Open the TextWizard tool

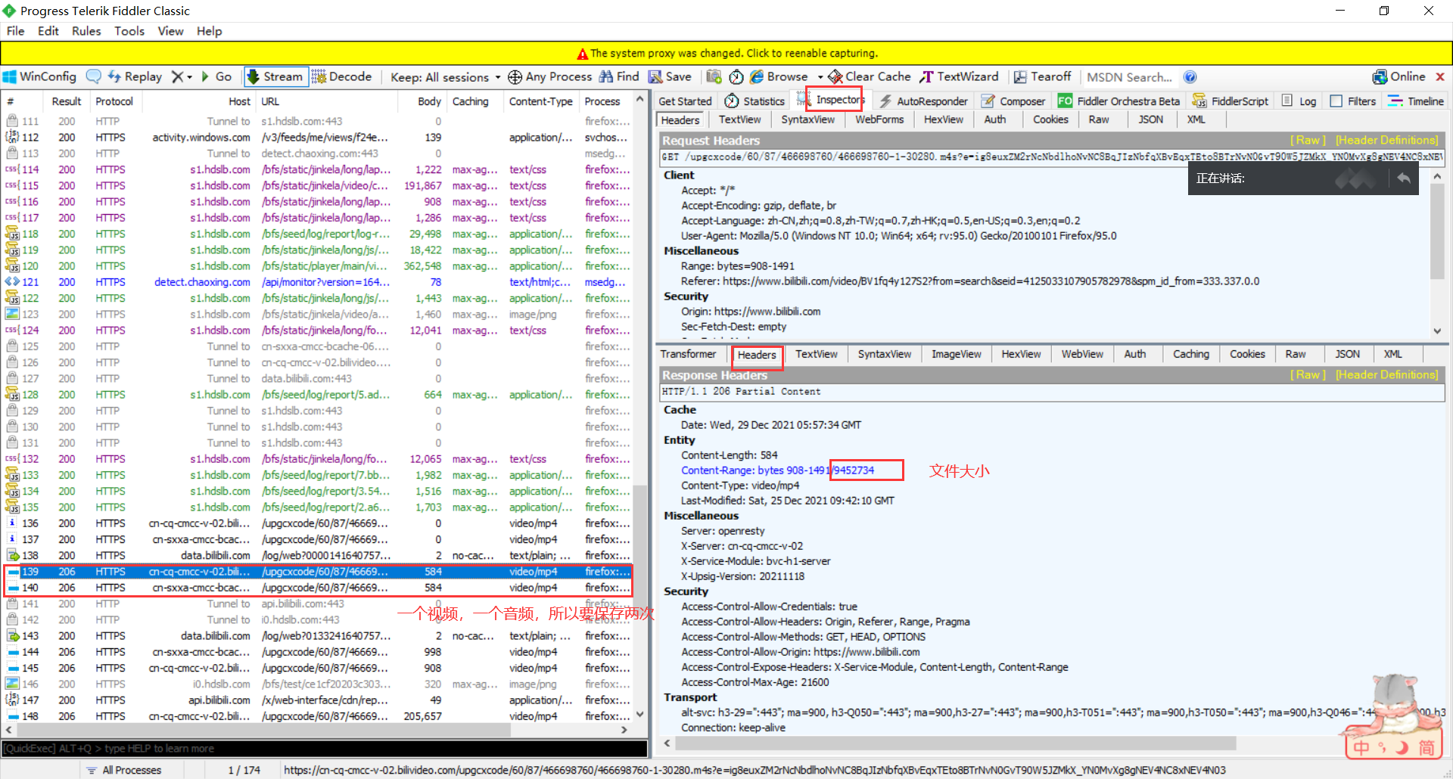pos(959,76)
